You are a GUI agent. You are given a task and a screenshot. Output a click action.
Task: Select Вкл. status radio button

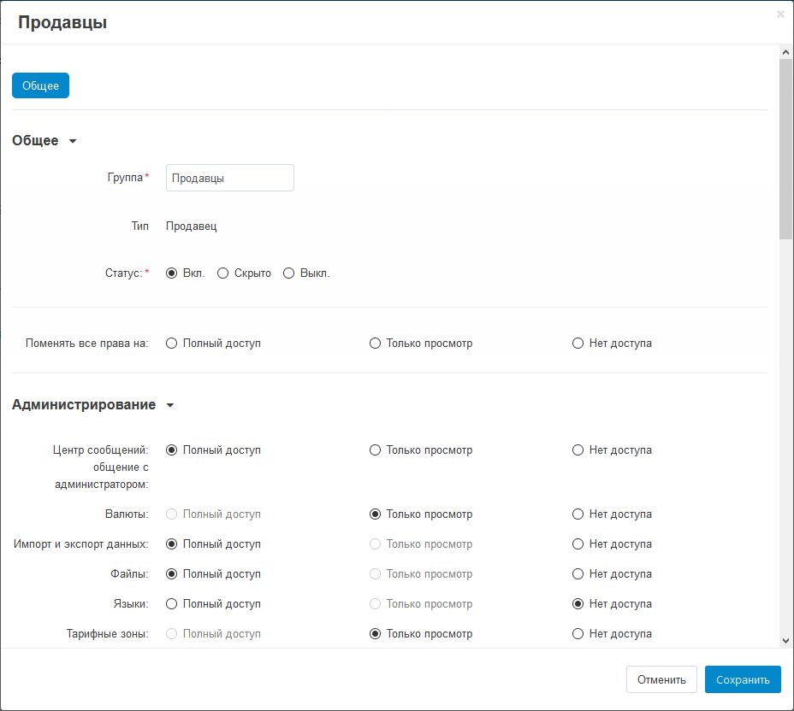coord(172,273)
